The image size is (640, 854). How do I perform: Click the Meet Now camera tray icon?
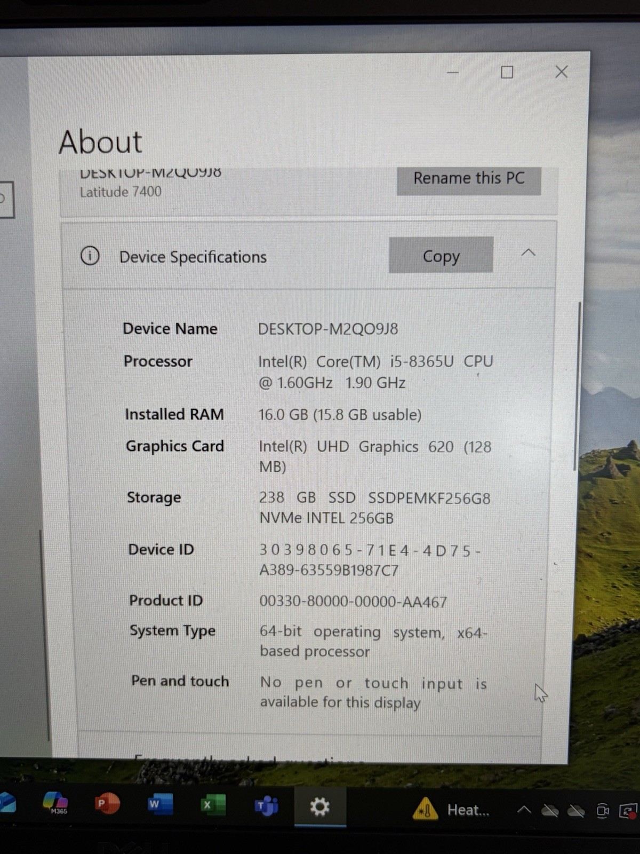pyautogui.click(x=603, y=811)
